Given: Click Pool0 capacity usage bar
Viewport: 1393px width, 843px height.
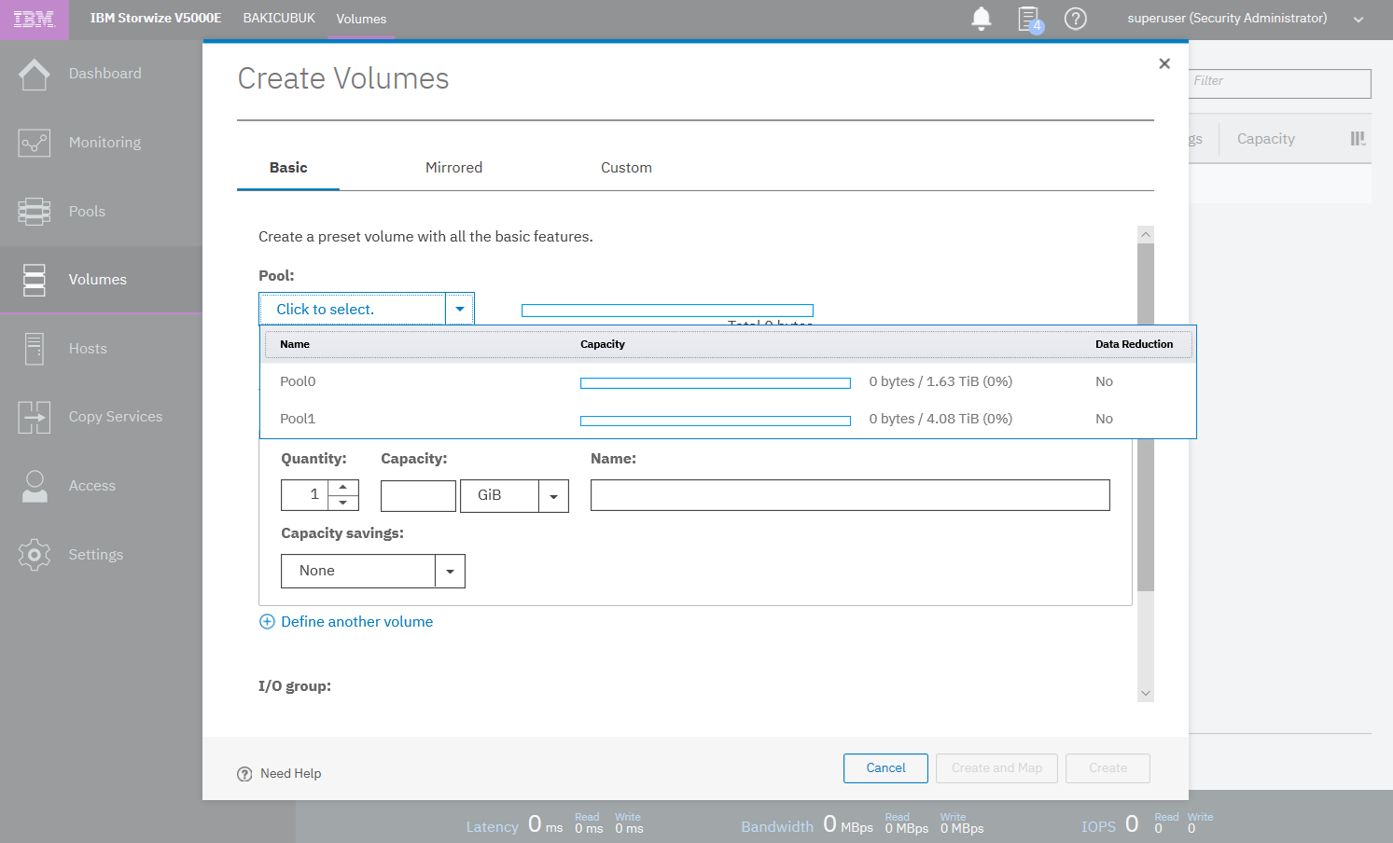Looking at the screenshot, I should 716,383.
